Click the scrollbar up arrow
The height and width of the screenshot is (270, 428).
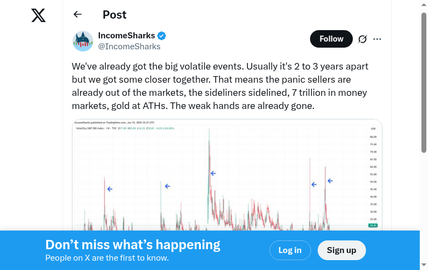424,4
